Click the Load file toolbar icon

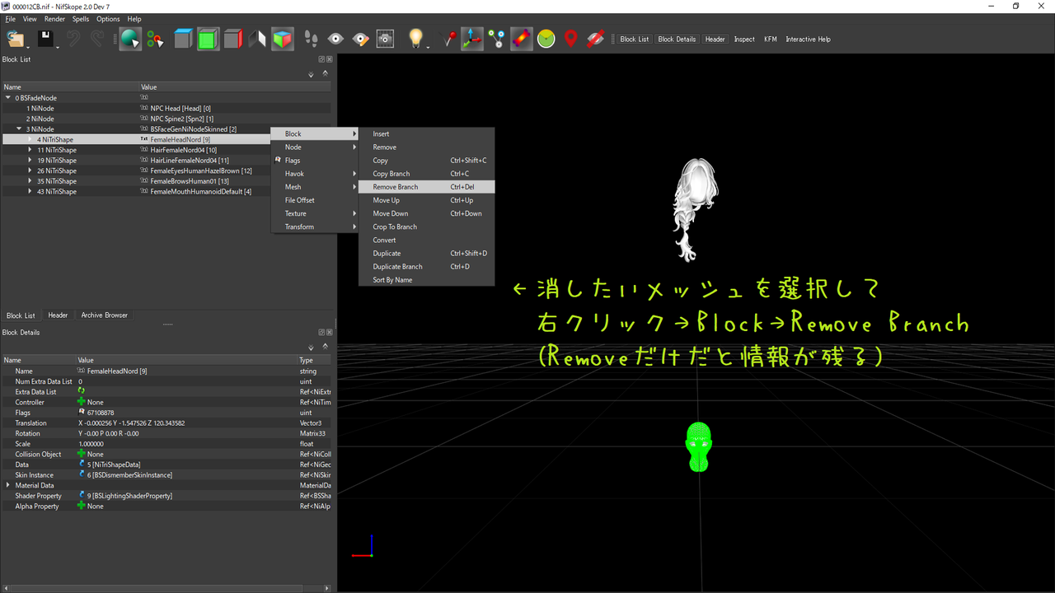[x=16, y=39]
